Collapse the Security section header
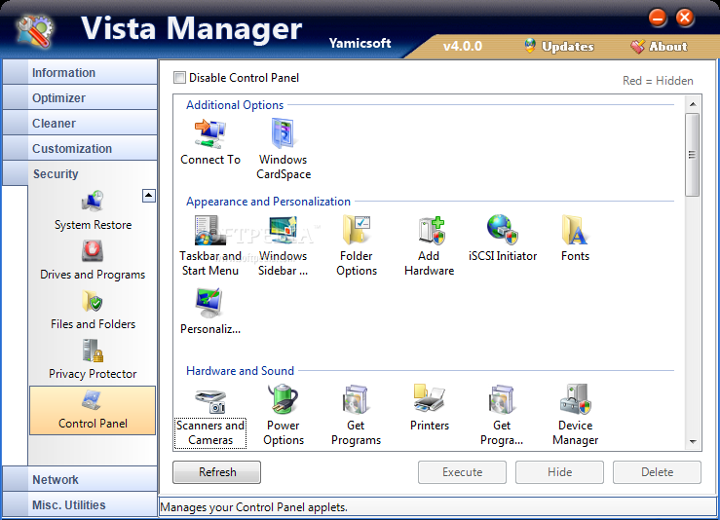 click(x=80, y=173)
